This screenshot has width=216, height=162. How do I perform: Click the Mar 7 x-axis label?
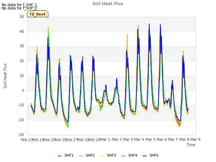173,139
